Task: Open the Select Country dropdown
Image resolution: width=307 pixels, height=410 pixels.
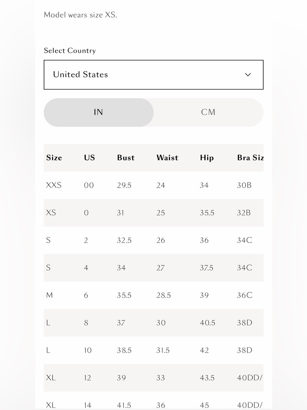Action: click(x=153, y=75)
